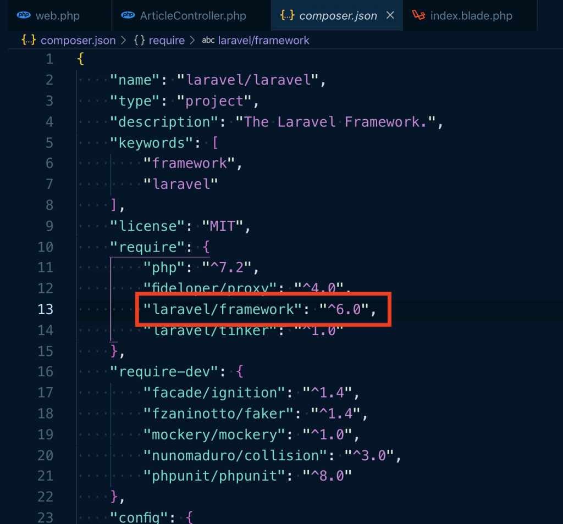563x524 pixels.
Task: Open the ArticleController.php tab
Action: pyautogui.click(x=191, y=15)
